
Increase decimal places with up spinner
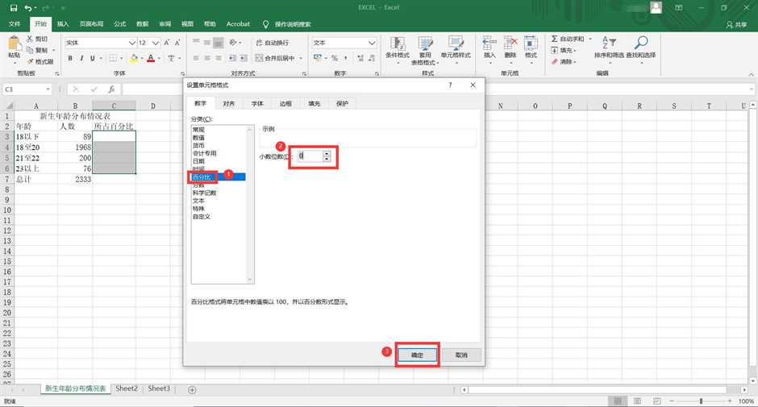pyautogui.click(x=327, y=152)
